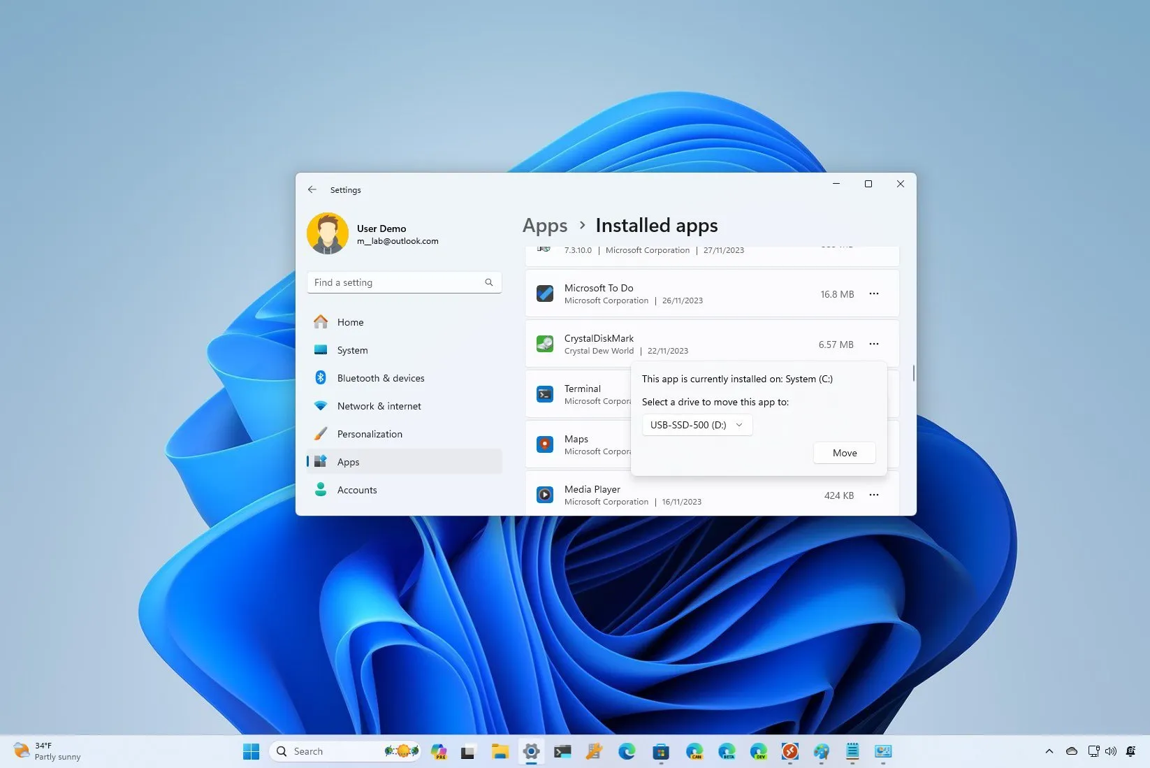This screenshot has width=1150, height=768.
Task: Click the Microsoft To Do app icon
Action: (545, 294)
